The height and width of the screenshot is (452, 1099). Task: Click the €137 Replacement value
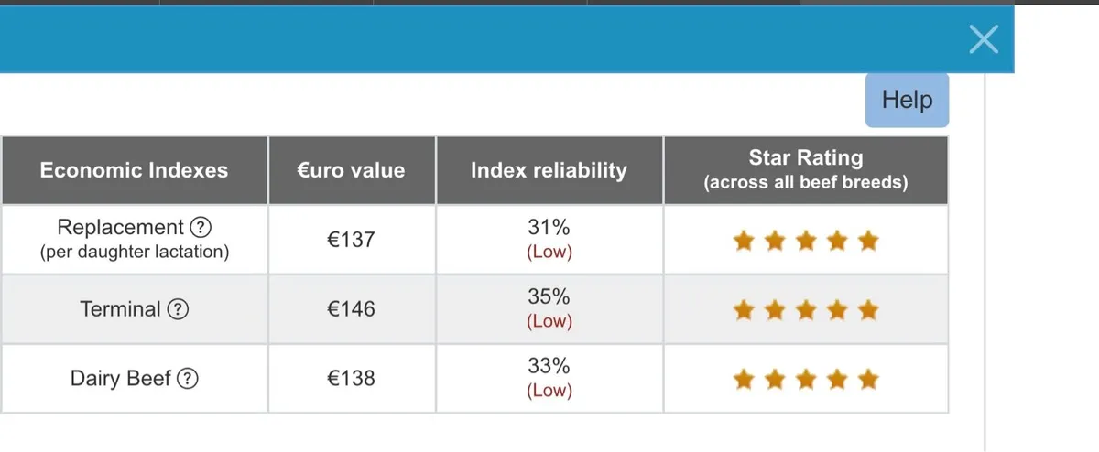(x=351, y=240)
